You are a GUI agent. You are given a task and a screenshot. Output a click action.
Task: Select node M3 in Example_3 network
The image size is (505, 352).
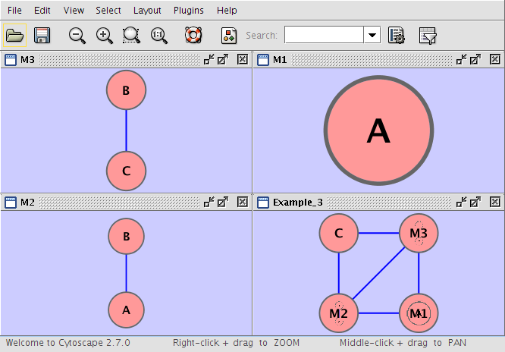419,234
